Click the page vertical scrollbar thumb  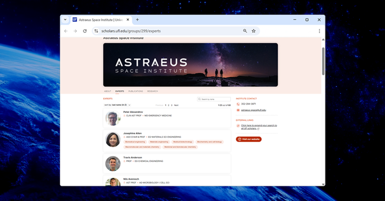323,61
